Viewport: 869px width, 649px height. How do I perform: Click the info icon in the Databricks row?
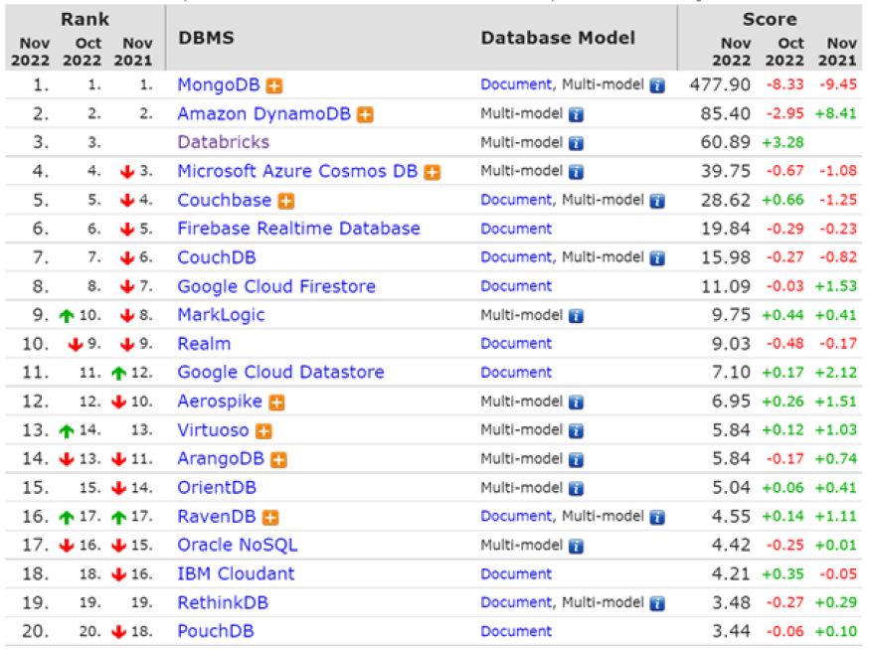[x=576, y=143]
